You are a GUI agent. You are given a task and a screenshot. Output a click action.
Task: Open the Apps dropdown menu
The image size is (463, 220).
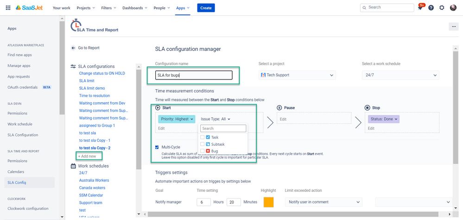pyautogui.click(x=183, y=8)
